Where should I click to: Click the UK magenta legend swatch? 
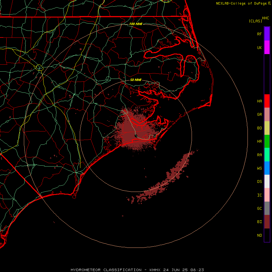[x=267, y=47]
